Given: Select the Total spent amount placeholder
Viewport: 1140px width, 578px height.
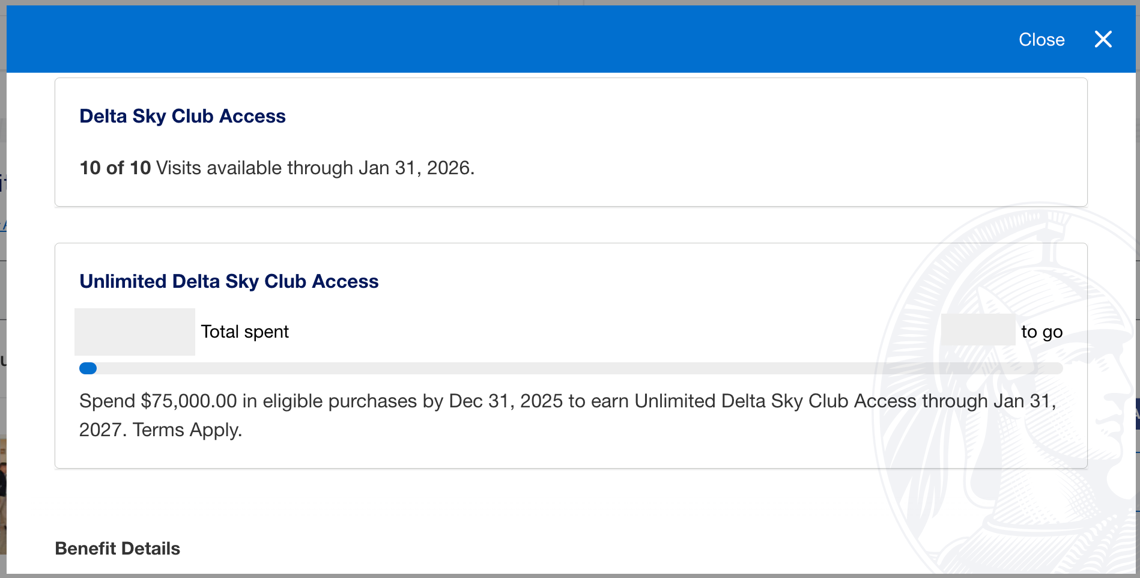Looking at the screenshot, I should [x=134, y=331].
